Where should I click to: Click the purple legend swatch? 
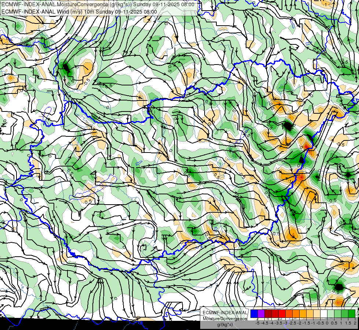coord(261,313)
